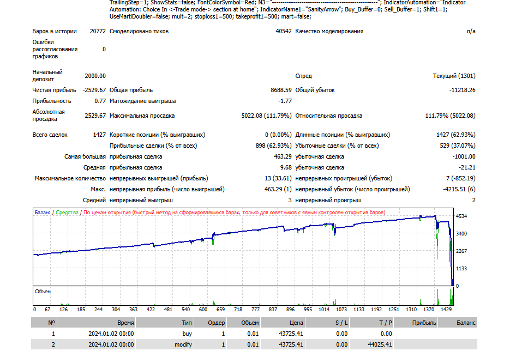The image size is (522, 351).
Task: Click the 'Чистая прибыль' label
Action: [54, 90]
